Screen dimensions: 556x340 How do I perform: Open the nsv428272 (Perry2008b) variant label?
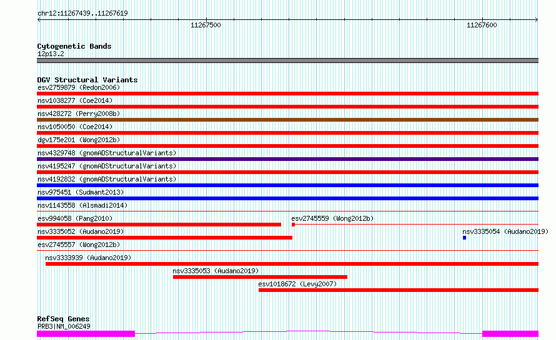click(79, 114)
